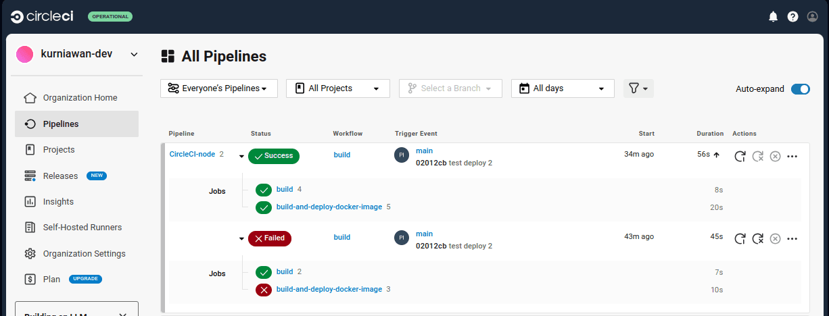Click the Organization Settings gear icon
The width and height of the screenshot is (829, 316).
[x=30, y=254]
